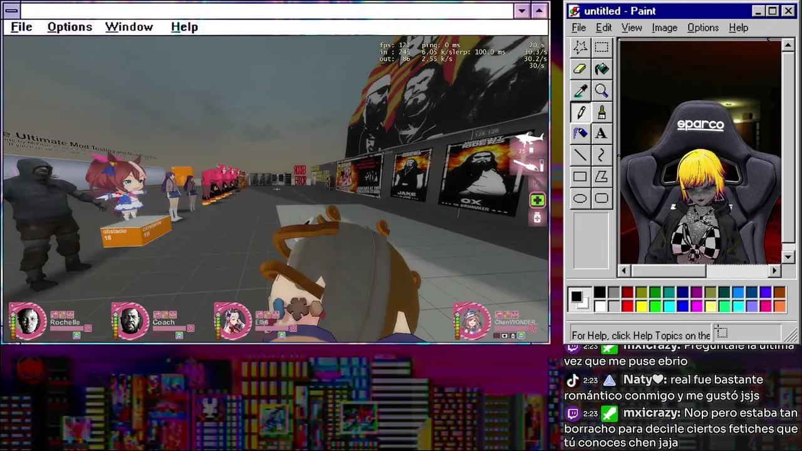Open the game window's Help menu
Screen dimensions: 802x451
184,27
